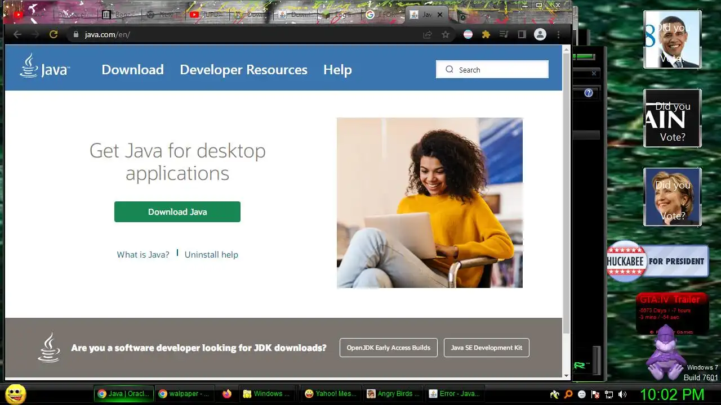Click the GTA:IV Trailer countdown gadget
Viewport: 721px width, 405px height.
(x=672, y=313)
